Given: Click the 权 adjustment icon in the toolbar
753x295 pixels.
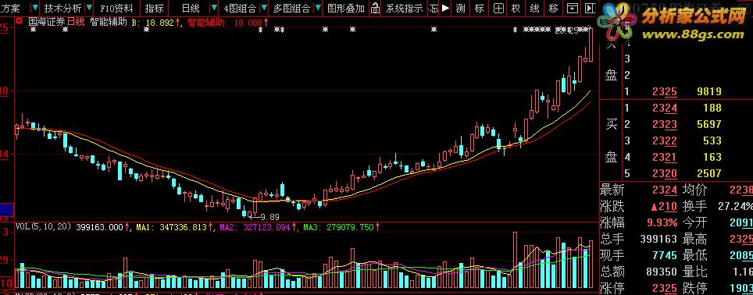Looking at the screenshot, I should pos(516,8).
